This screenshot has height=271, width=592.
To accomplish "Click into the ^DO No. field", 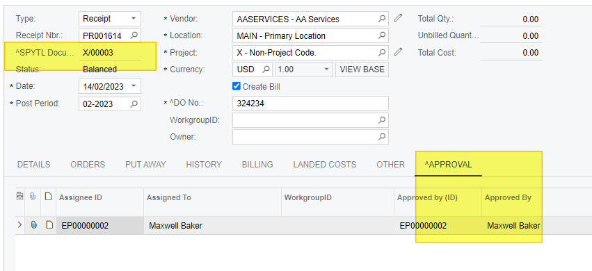I will (310, 104).
